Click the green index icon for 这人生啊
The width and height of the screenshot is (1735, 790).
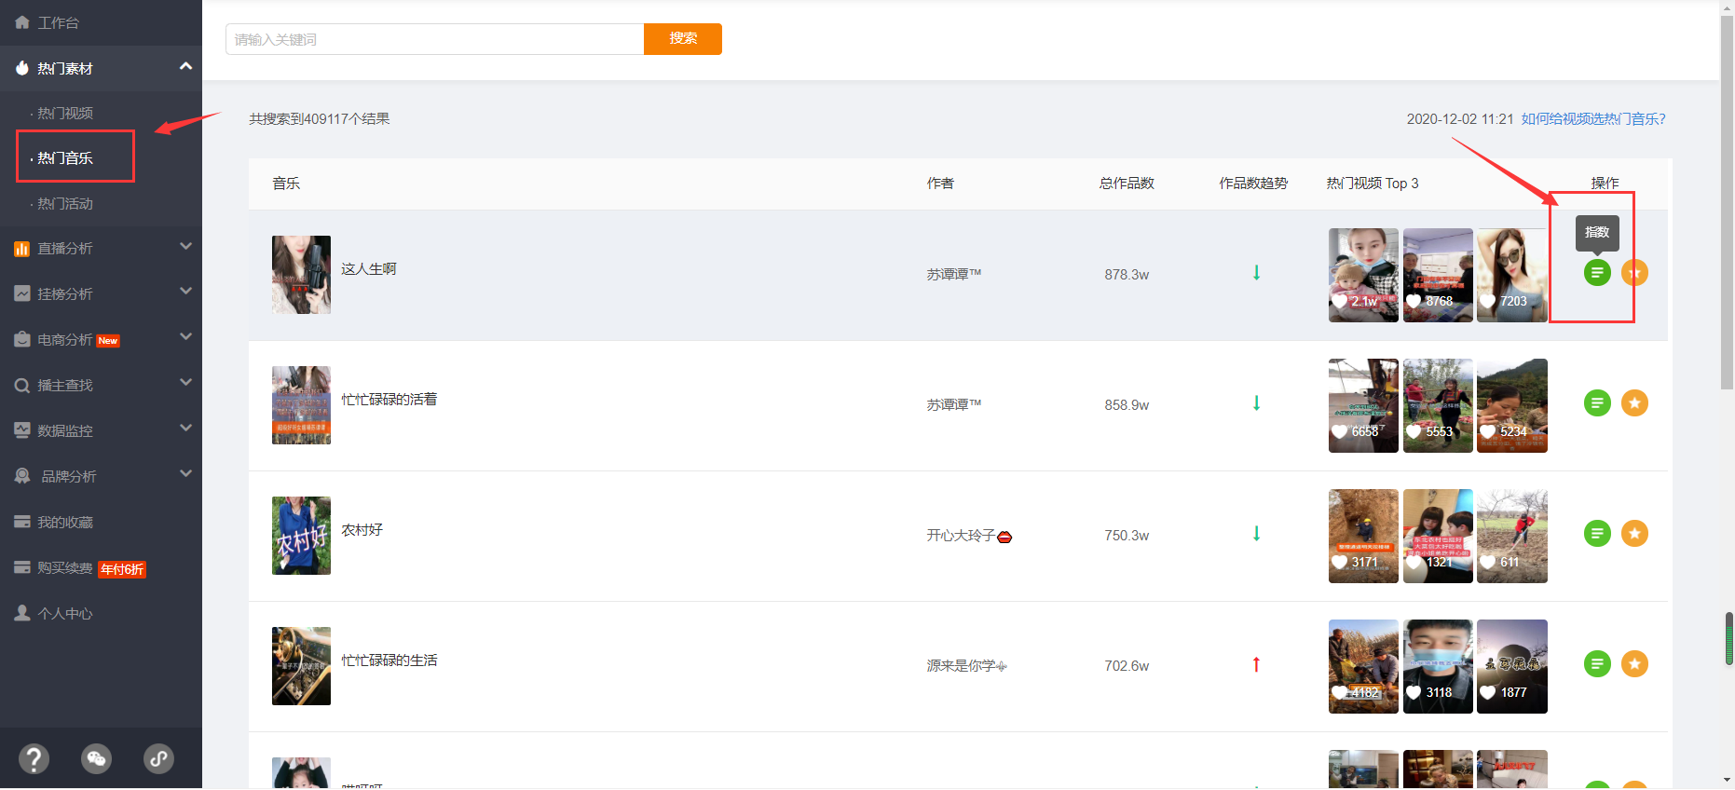[1597, 273]
